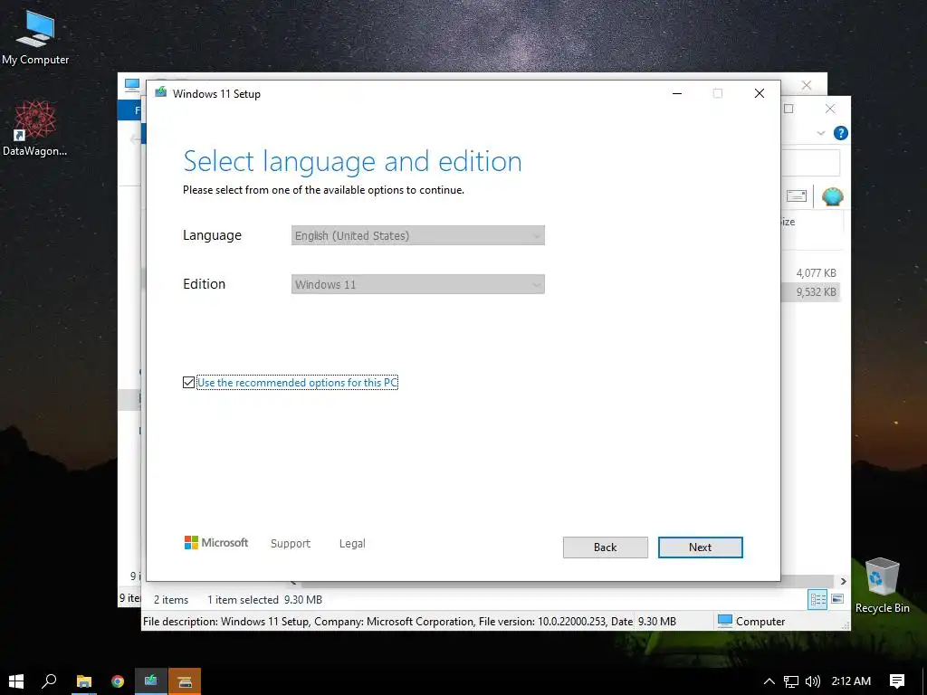Open the Windows Start menu
Viewport: 927px width, 695px height.
tap(16, 681)
